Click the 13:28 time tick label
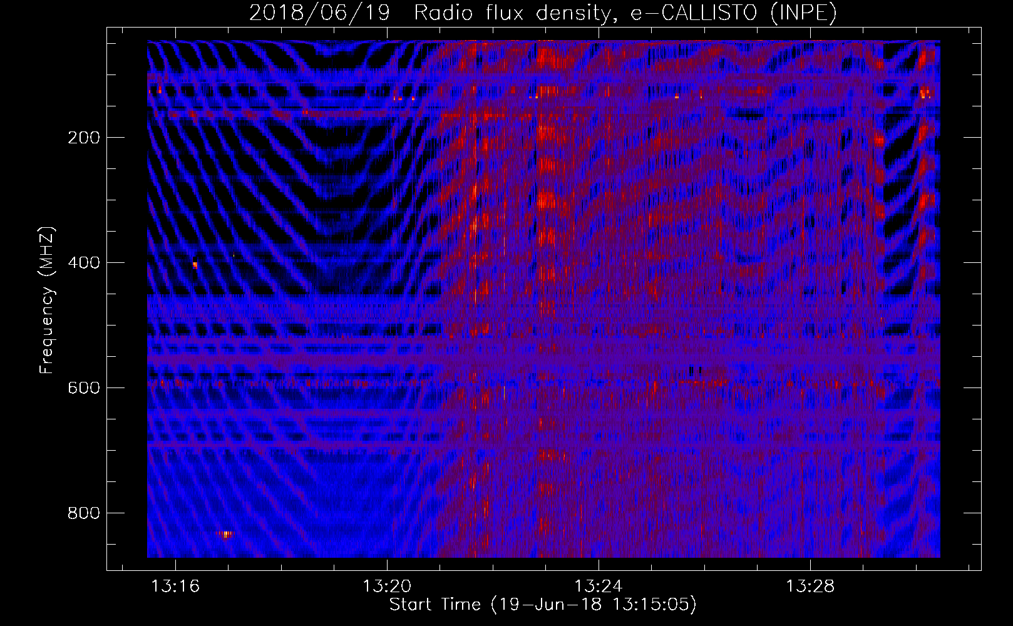Screen dimensions: 1013x626 810,587
